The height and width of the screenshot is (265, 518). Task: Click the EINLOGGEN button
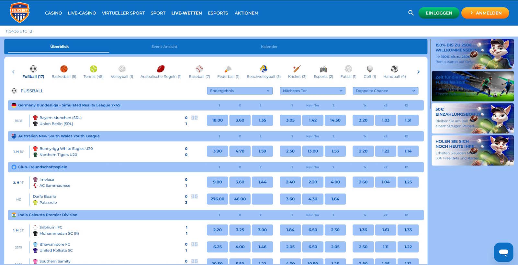pyautogui.click(x=439, y=13)
